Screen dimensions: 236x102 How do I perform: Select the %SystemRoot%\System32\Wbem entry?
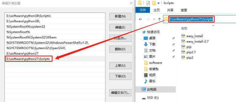tap(55, 37)
